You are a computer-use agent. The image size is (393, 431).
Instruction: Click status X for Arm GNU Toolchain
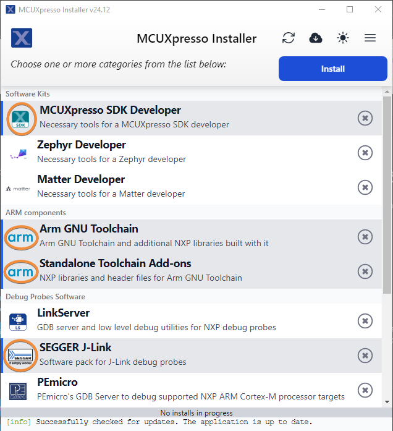[365, 237]
